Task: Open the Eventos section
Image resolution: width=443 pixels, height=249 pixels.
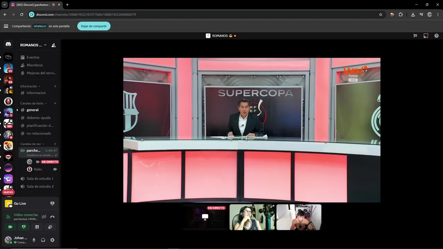Action: click(38, 57)
